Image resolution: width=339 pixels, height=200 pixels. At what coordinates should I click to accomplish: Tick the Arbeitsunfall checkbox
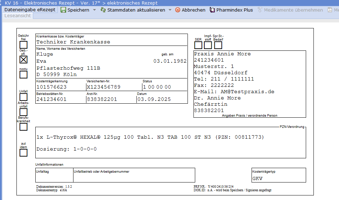point(23,112)
